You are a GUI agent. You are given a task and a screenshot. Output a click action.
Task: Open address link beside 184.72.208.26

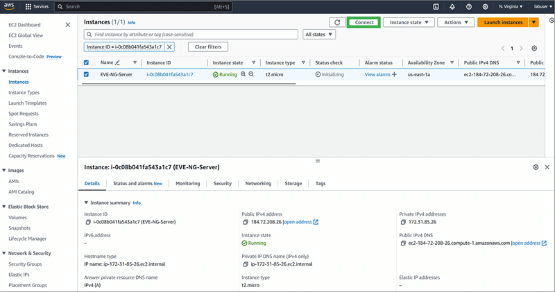301,222
